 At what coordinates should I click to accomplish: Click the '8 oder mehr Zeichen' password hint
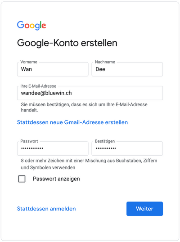(x=89, y=164)
